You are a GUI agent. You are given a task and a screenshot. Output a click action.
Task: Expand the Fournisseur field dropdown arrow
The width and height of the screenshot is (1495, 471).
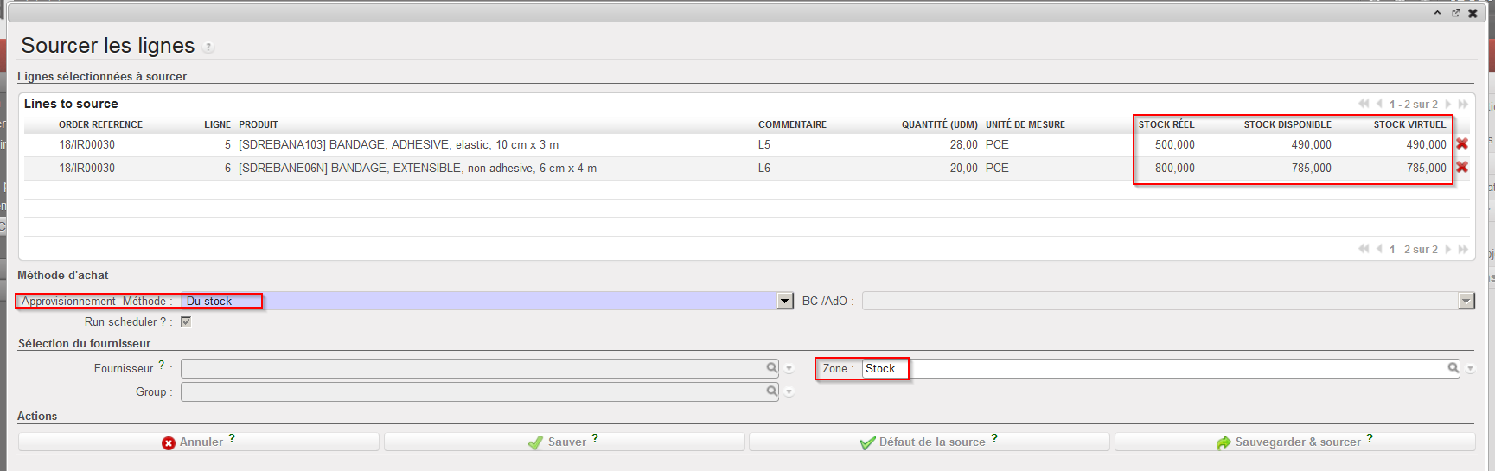pos(789,369)
